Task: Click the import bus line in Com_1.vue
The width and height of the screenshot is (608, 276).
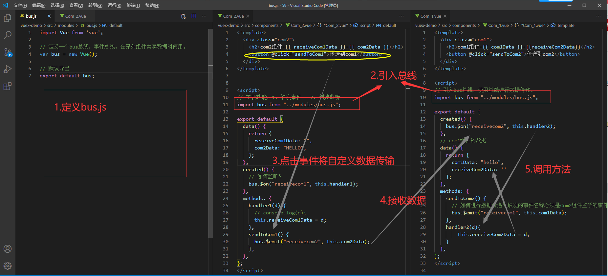Action: coord(486,97)
